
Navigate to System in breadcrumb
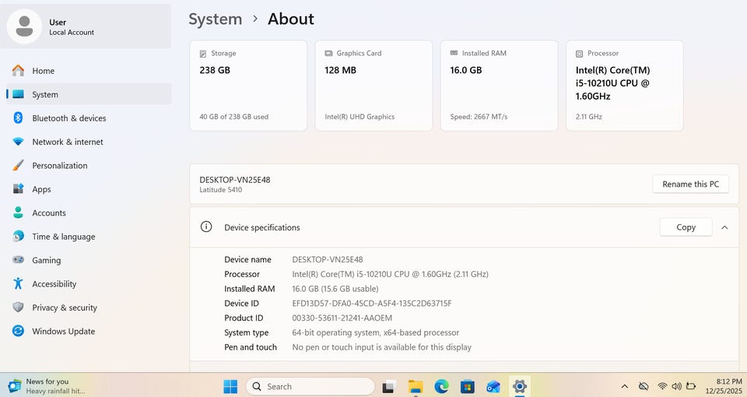215,19
